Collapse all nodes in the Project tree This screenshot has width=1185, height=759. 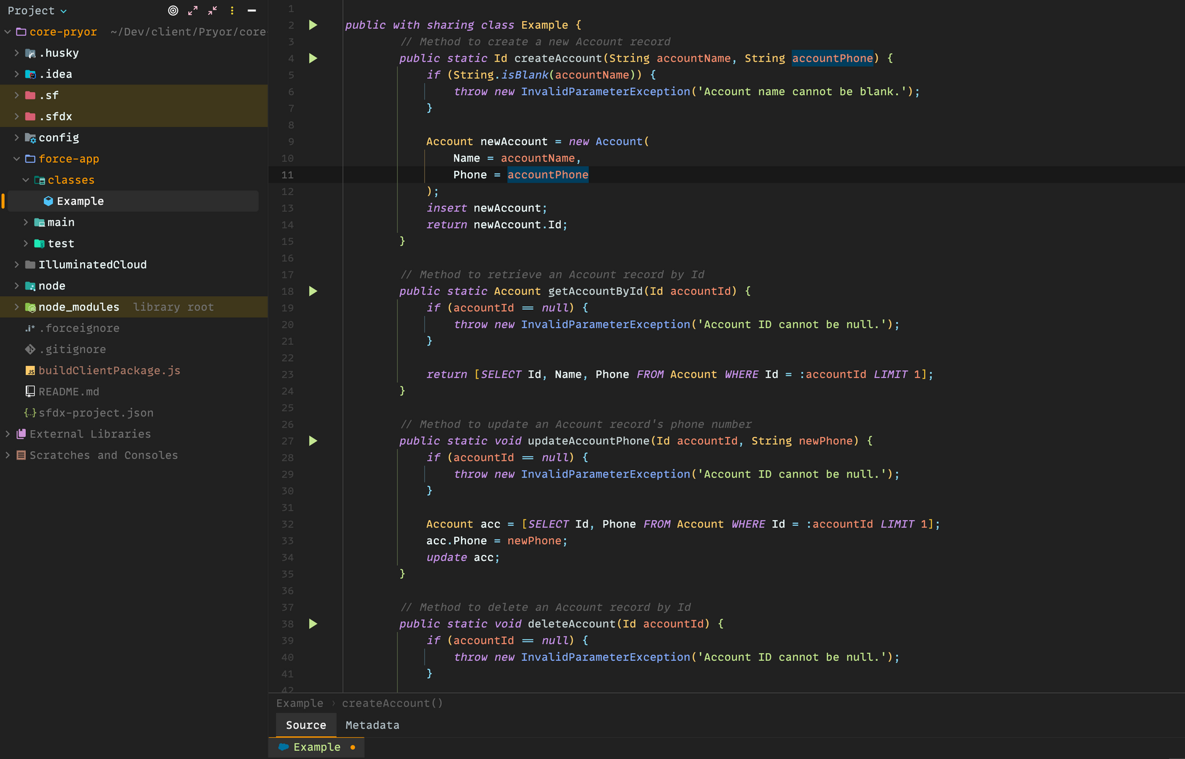[x=212, y=10]
